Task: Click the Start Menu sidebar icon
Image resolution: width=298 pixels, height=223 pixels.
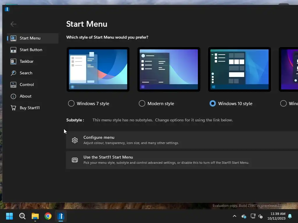Action: pyautogui.click(x=13, y=38)
